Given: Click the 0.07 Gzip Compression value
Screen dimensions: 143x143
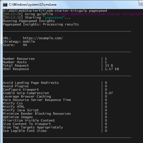Looking at the screenshot, I should [x=109, y=93].
